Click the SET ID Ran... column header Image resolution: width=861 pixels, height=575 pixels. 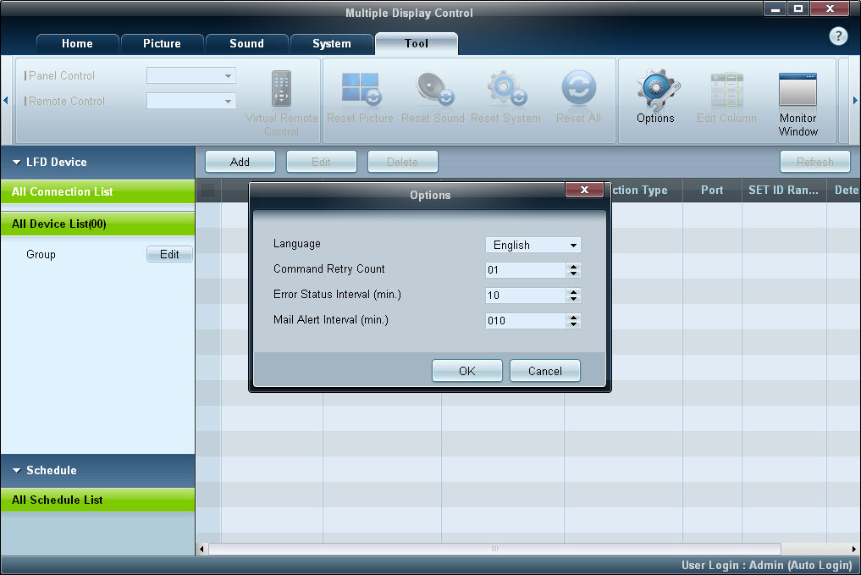(784, 190)
